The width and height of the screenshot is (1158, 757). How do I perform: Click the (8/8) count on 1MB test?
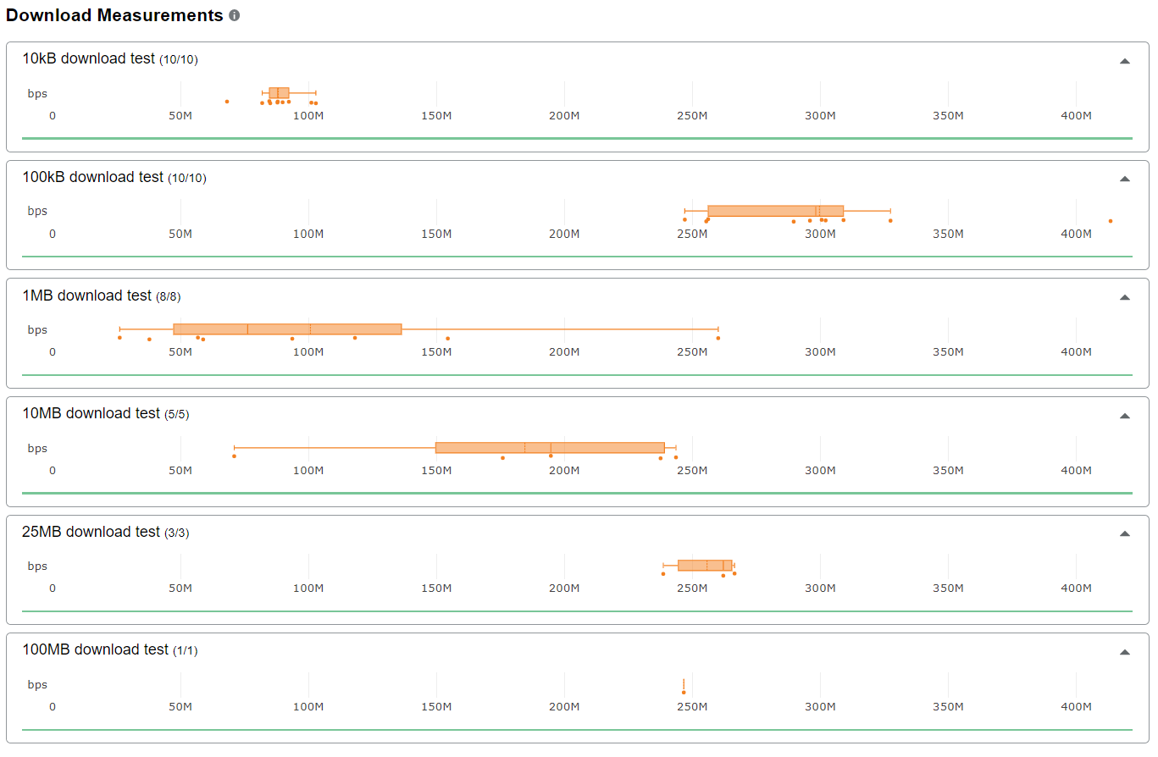tap(168, 296)
